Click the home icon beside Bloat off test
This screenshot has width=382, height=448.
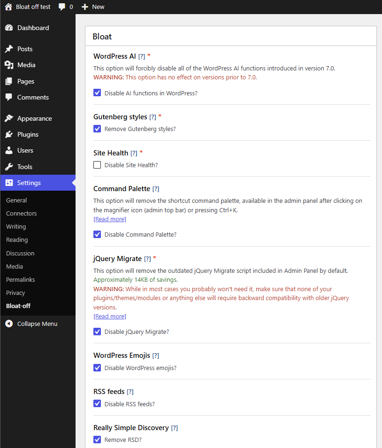[8, 7]
